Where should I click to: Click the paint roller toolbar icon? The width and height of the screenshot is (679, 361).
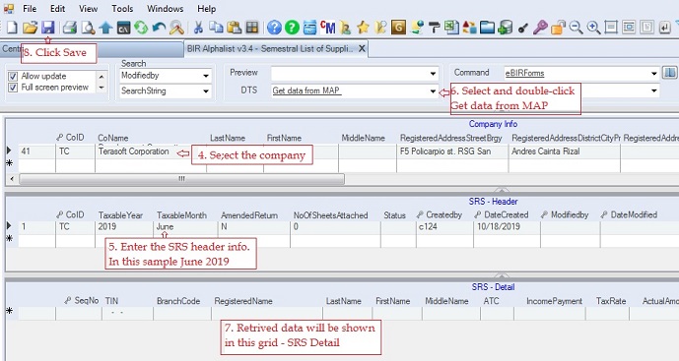434,29
